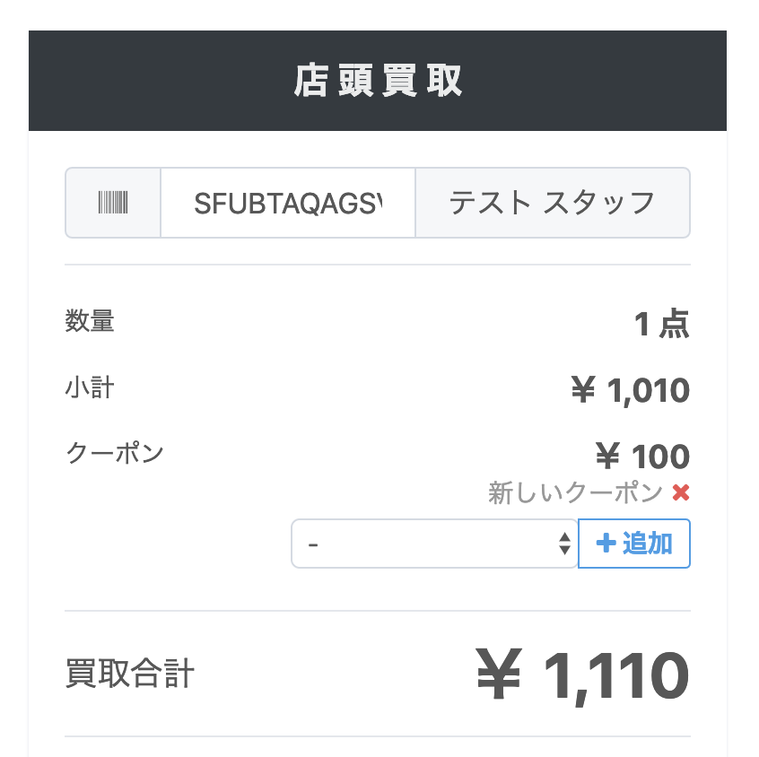Click the barcode scanner icon
The image size is (759, 757).
(113, 203)
